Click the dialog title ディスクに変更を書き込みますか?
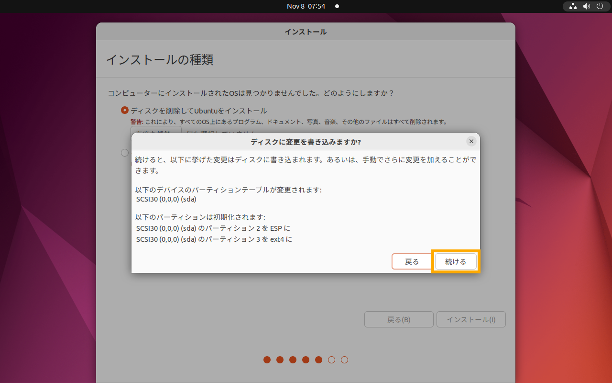612x383 pixels. click(x=306, y=142)
